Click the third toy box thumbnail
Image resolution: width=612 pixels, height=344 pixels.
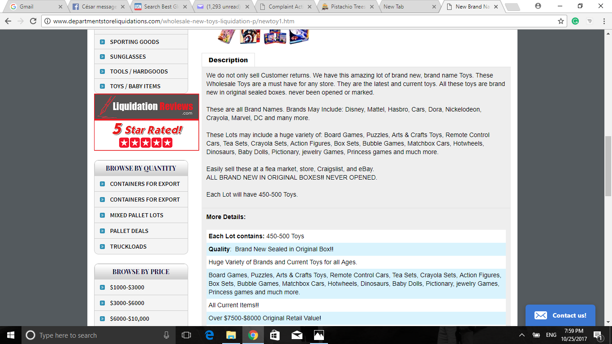coord(275,36)
